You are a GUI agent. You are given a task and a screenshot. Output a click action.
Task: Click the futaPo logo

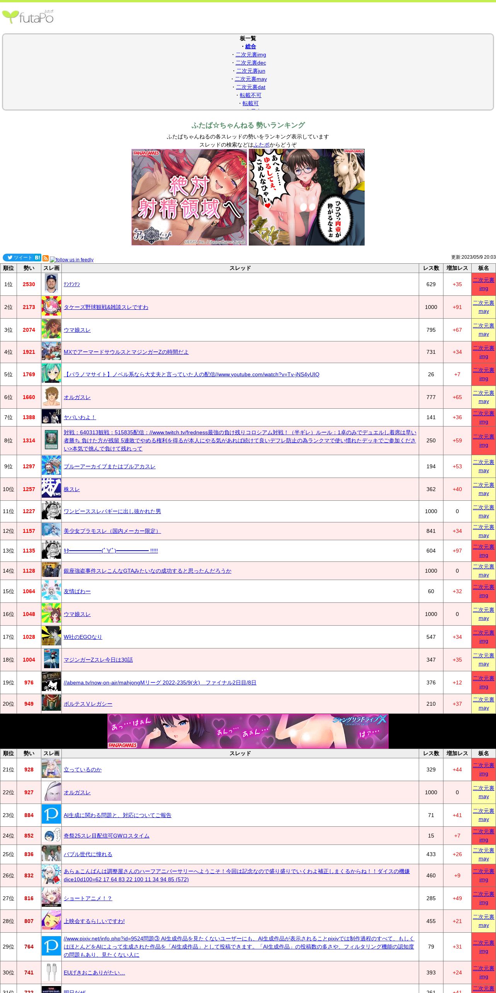(28, 17)
